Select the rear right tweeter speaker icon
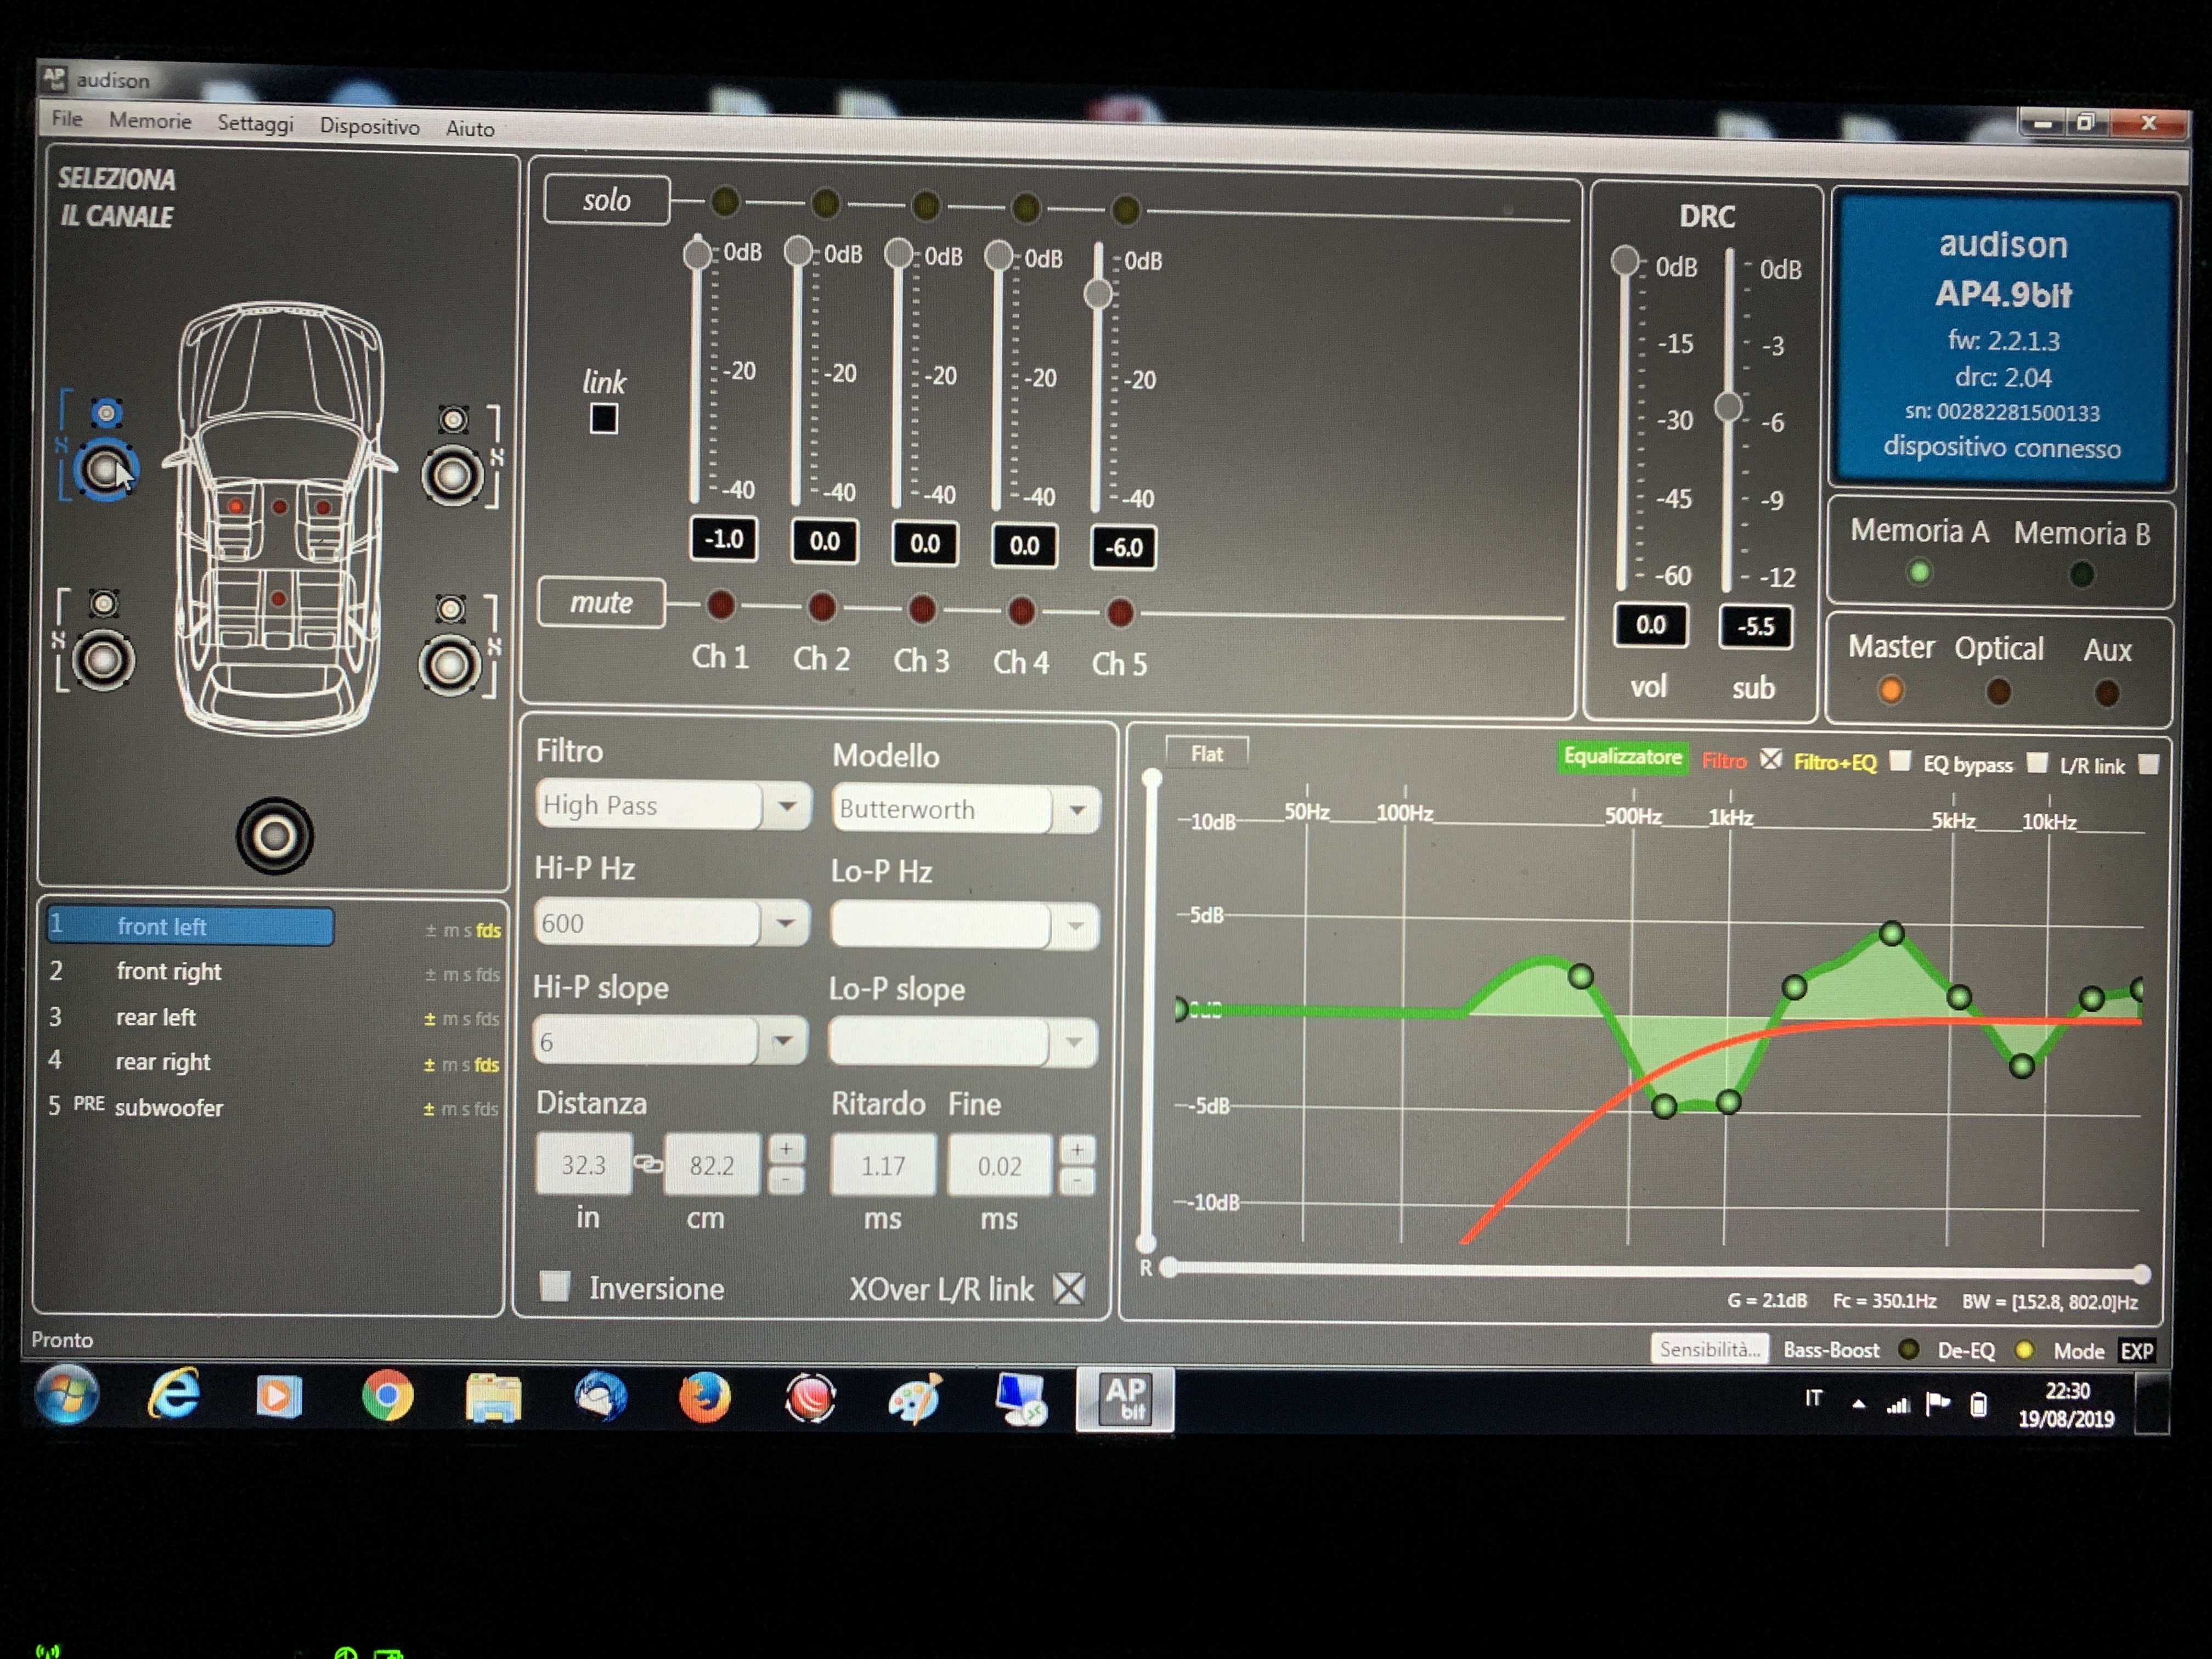 (451, 608)
